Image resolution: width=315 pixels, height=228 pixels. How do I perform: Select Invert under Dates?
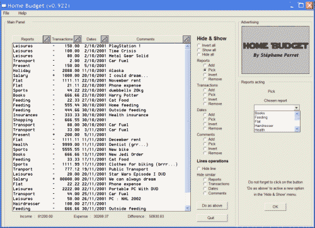pos(205,124)
